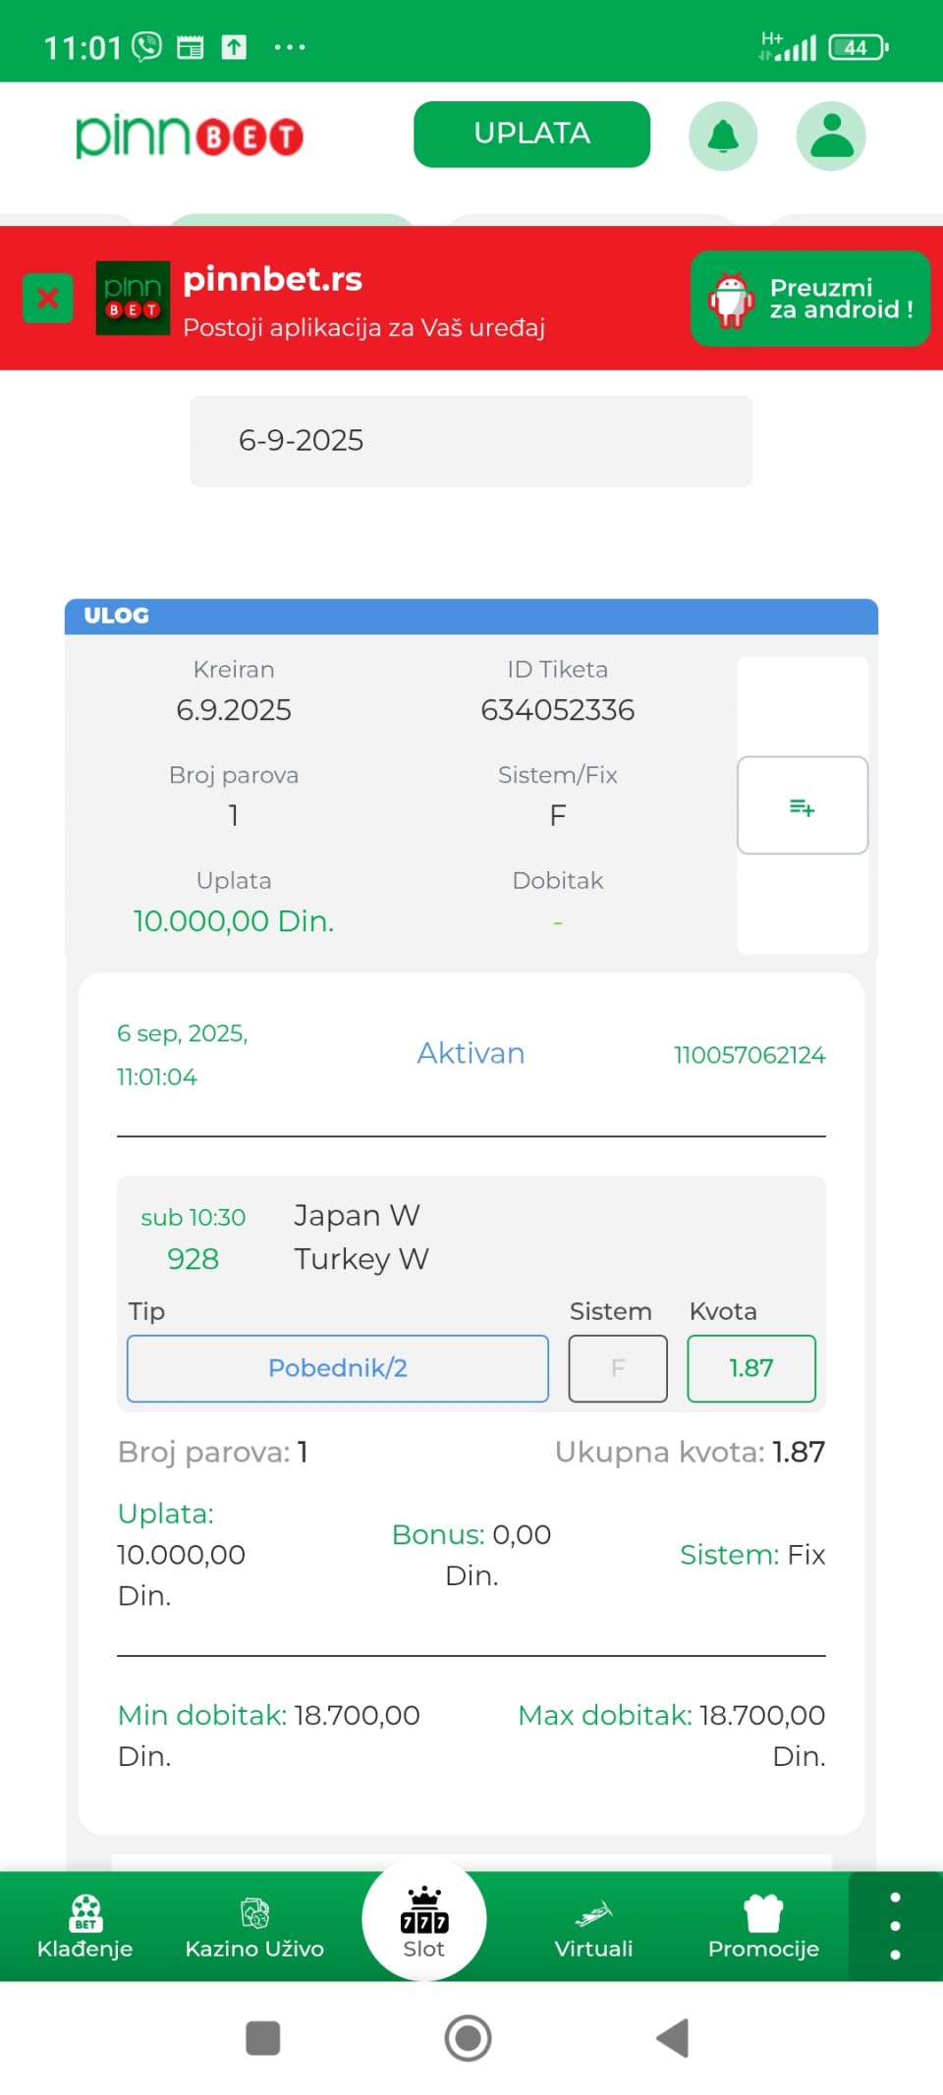This screenshot has width=943, height=2095.
Task: Switch to Kazino Uživo tab
Action: [254, 1927]
